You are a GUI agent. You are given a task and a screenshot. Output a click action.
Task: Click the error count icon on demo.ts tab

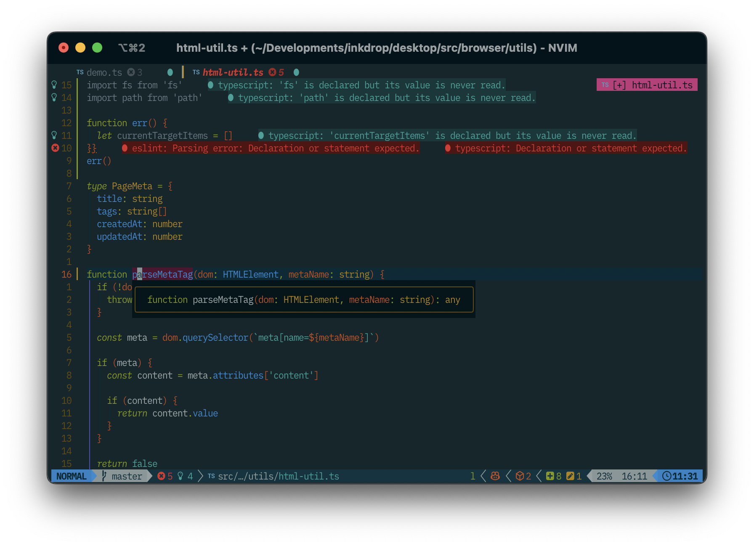pyautogui.click(x=131, y=72)
